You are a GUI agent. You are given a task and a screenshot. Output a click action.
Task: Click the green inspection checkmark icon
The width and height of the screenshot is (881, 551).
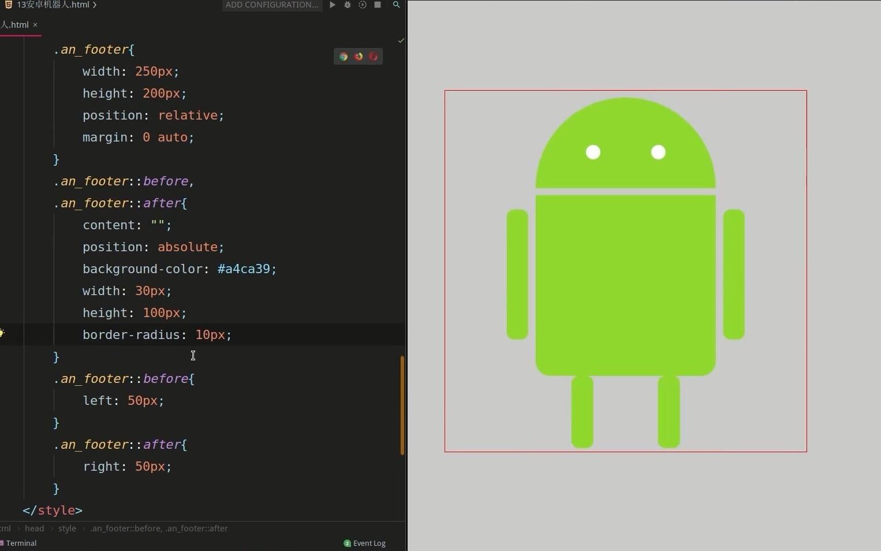pos(401,40)
